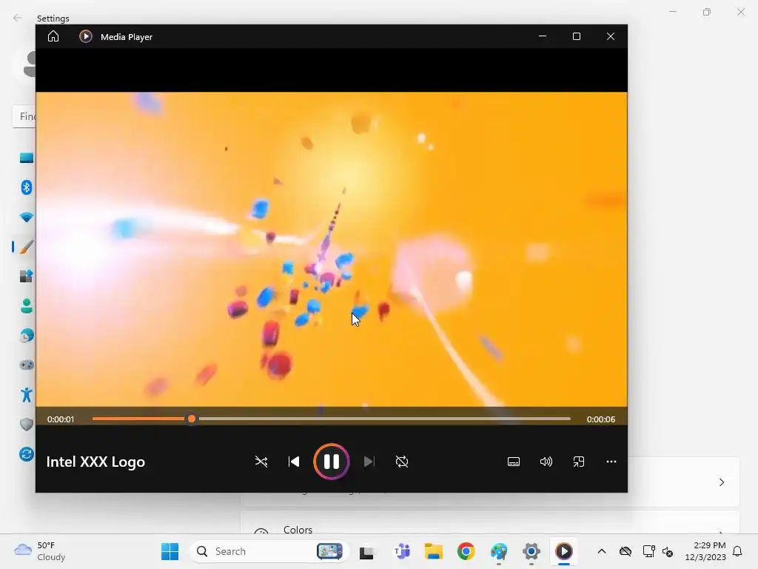Switch to Settings app in taskbar

[x=531, y=551]
